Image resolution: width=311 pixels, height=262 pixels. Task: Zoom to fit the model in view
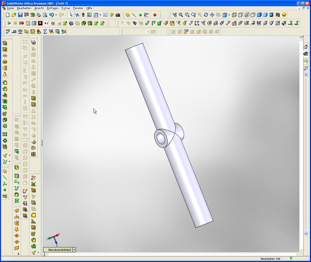click(x=181, y=15)
